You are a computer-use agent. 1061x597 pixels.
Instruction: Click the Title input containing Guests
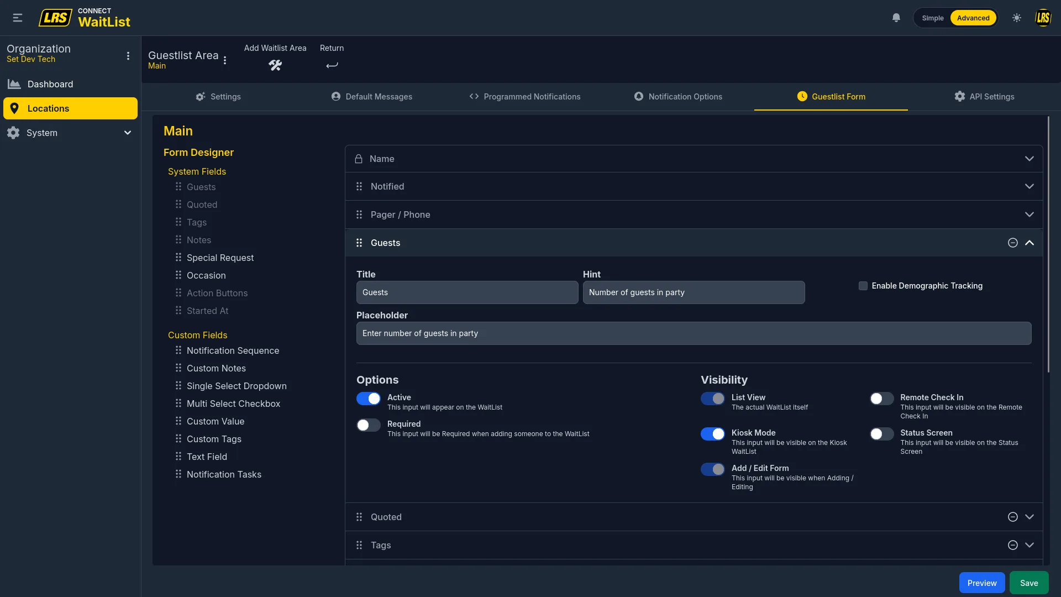(468, 292)
